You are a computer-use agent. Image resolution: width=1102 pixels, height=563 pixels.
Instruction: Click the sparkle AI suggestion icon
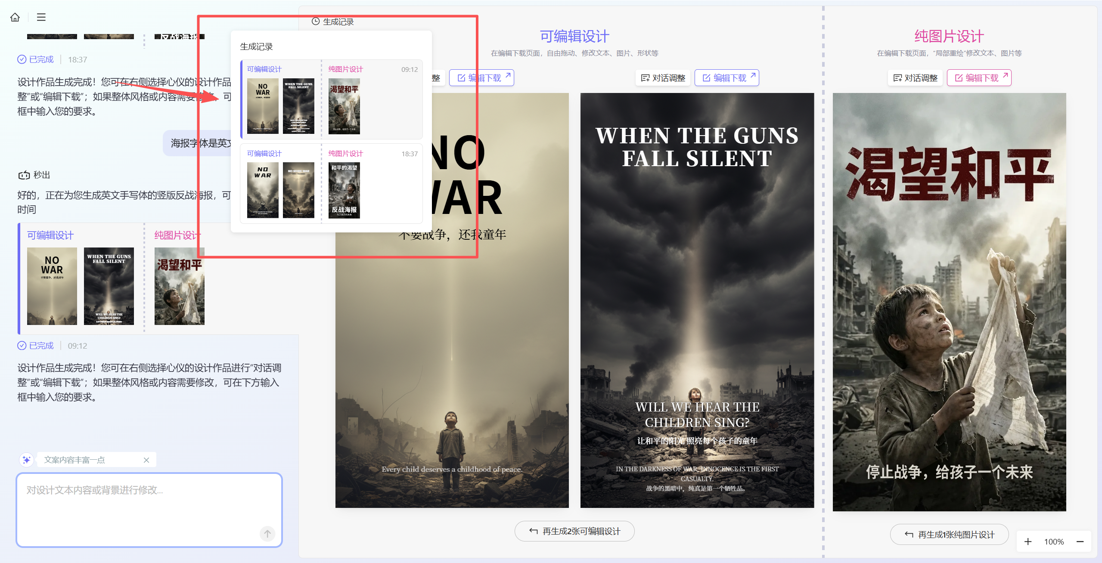[x=26, y=460]
